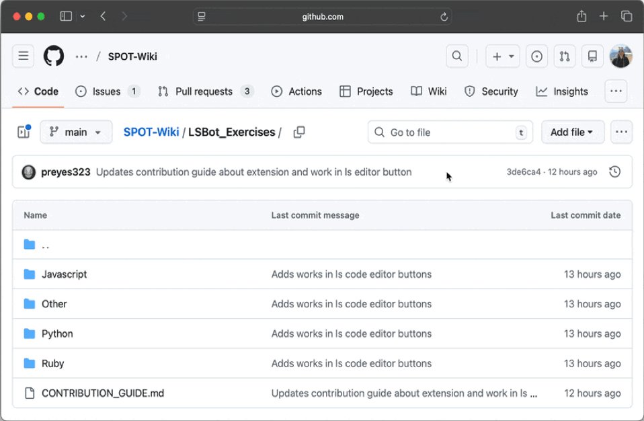
Task: Switch to the Issues tab
Action: click(x=108, y=91)
